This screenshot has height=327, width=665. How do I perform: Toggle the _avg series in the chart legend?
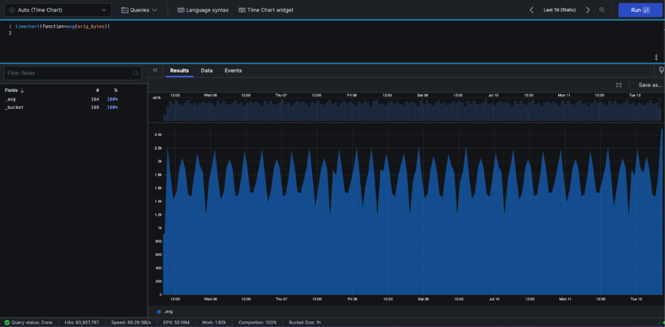[x=165, y=311]
